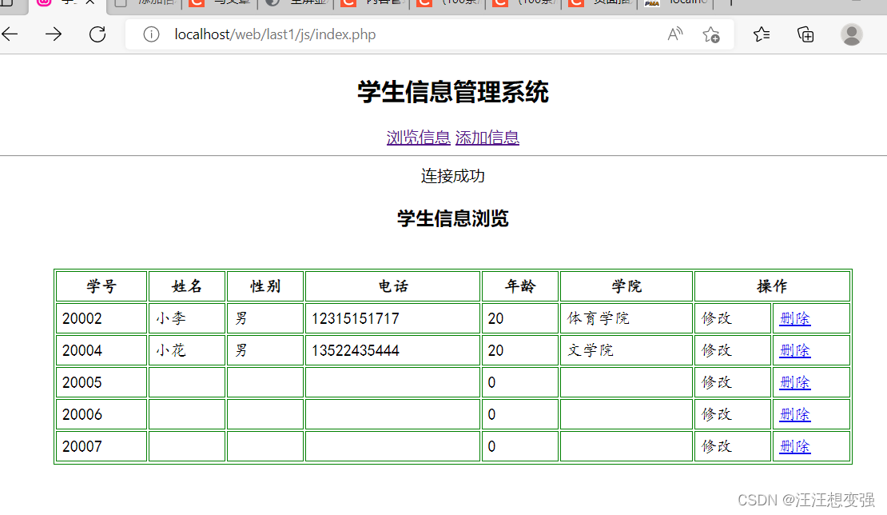View site information icon in address bar
The image size is (887, 515).
pyautogui.click(x=151, y=34)
